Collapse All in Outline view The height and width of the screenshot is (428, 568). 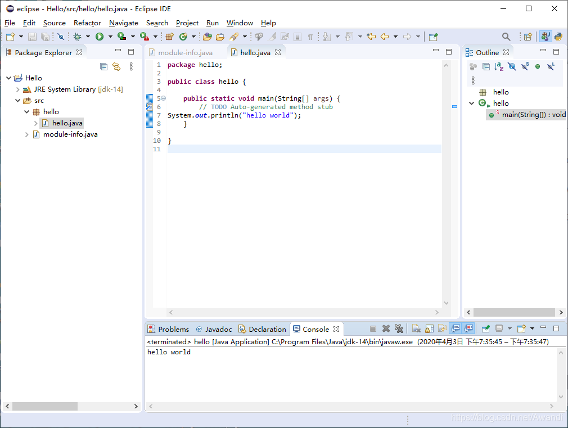tap(486, 67)
